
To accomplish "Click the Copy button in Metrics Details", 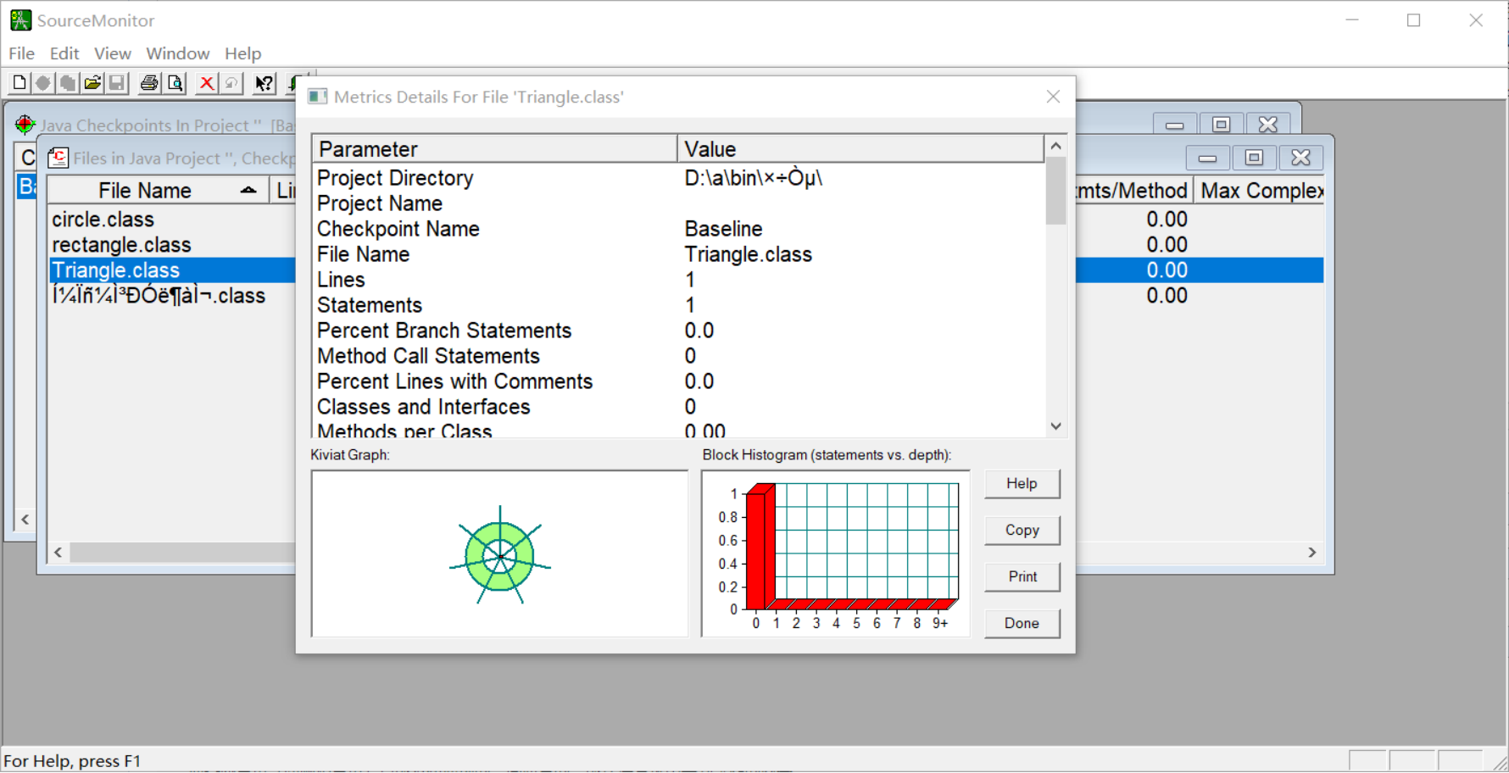I will click(x=1022, y=530).
